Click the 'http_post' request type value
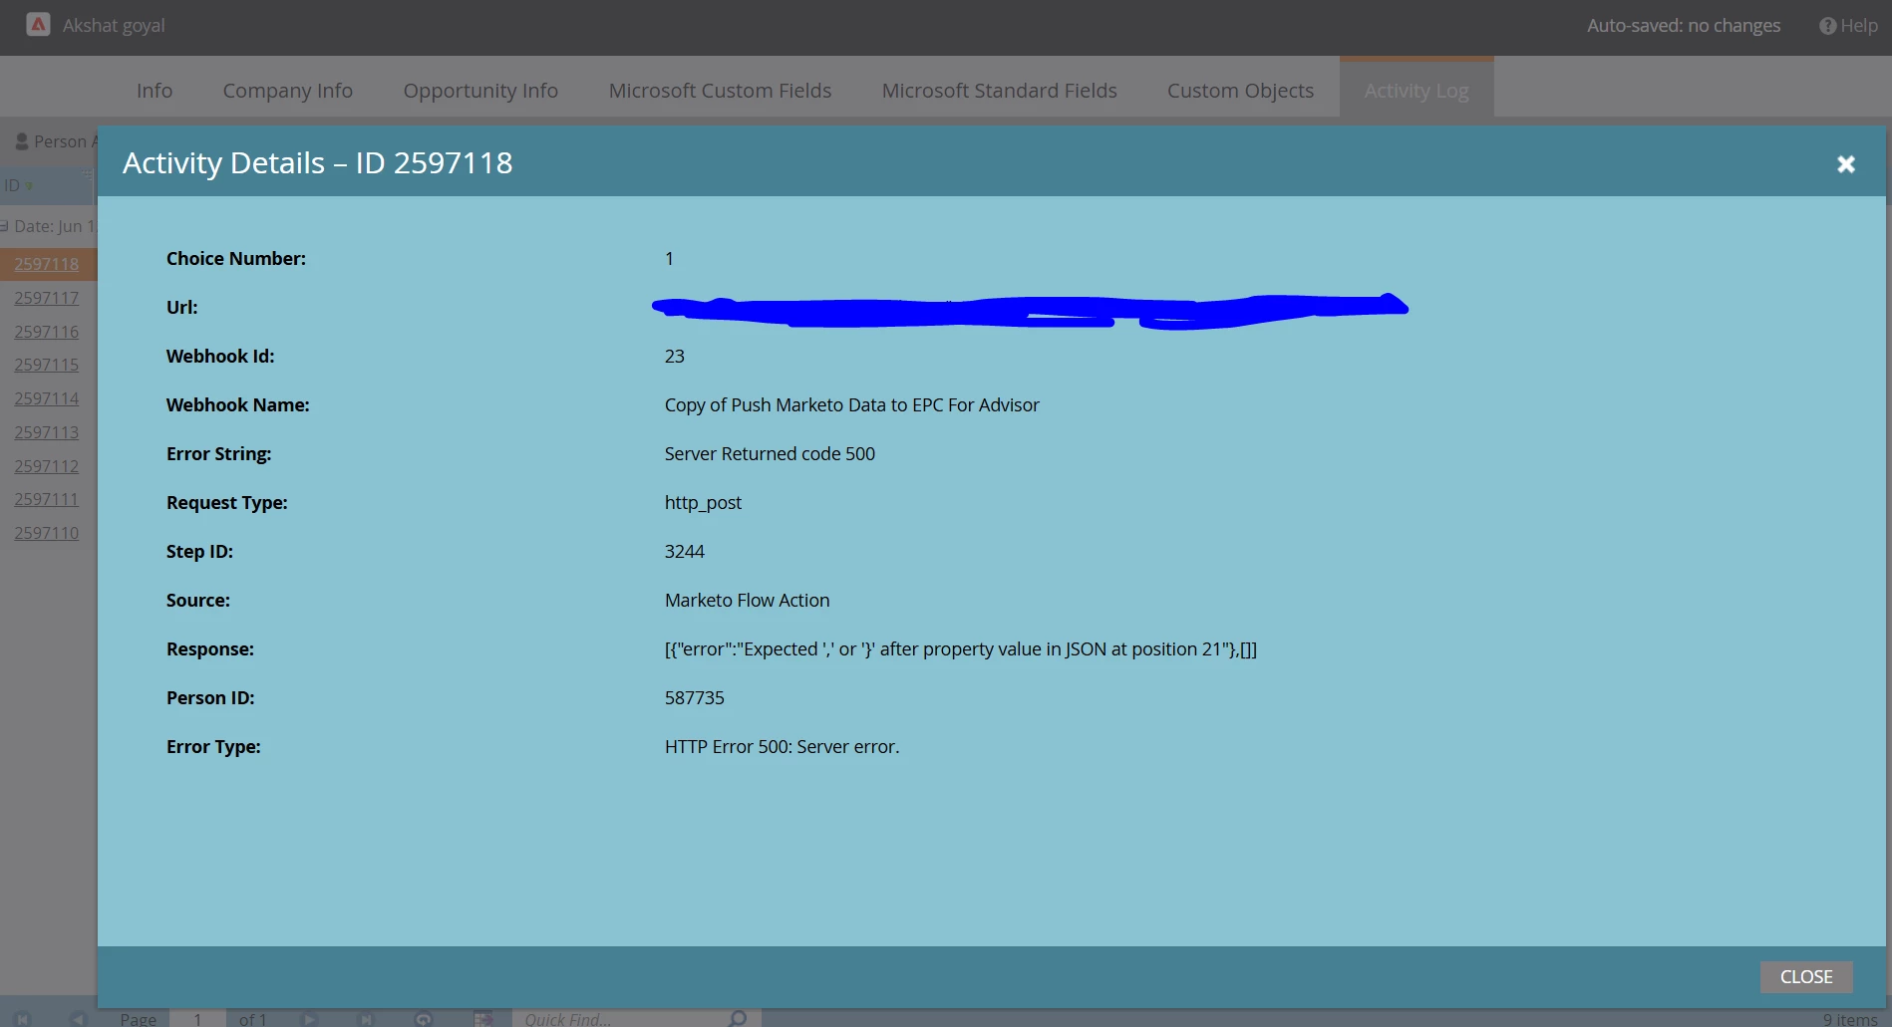 coord(703,503)
